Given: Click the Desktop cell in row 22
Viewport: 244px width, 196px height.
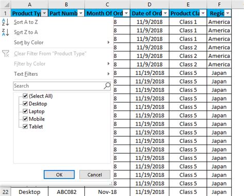Looking at the screenshot, I should (x=29, y=192).
